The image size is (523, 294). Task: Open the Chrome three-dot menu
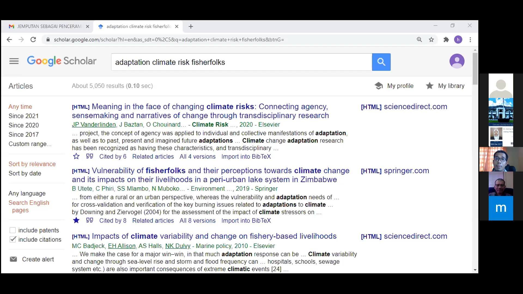(470, 40)
